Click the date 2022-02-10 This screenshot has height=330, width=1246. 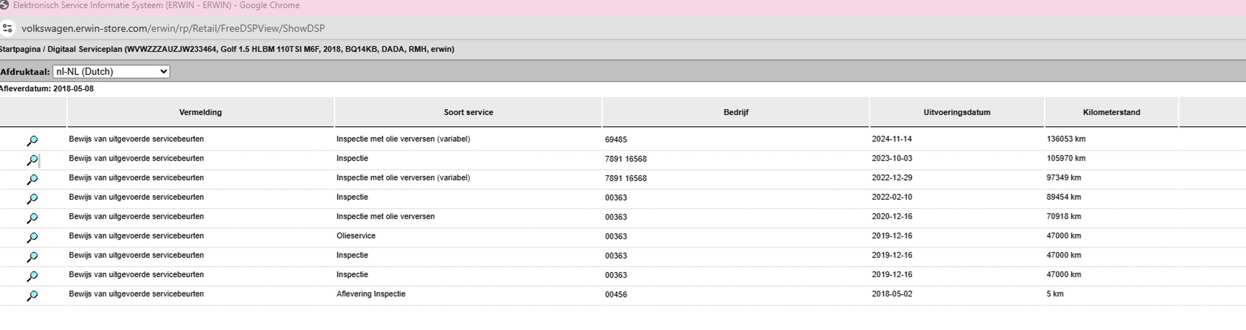tap(892, 197)
